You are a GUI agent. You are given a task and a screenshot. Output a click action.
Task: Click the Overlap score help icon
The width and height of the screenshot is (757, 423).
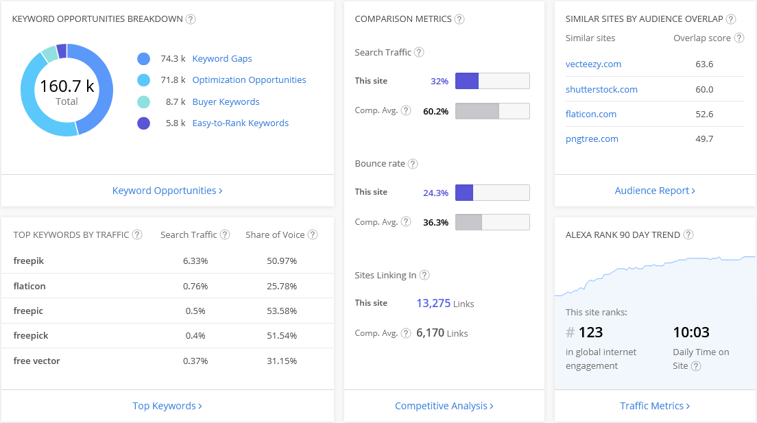[738, 38]
